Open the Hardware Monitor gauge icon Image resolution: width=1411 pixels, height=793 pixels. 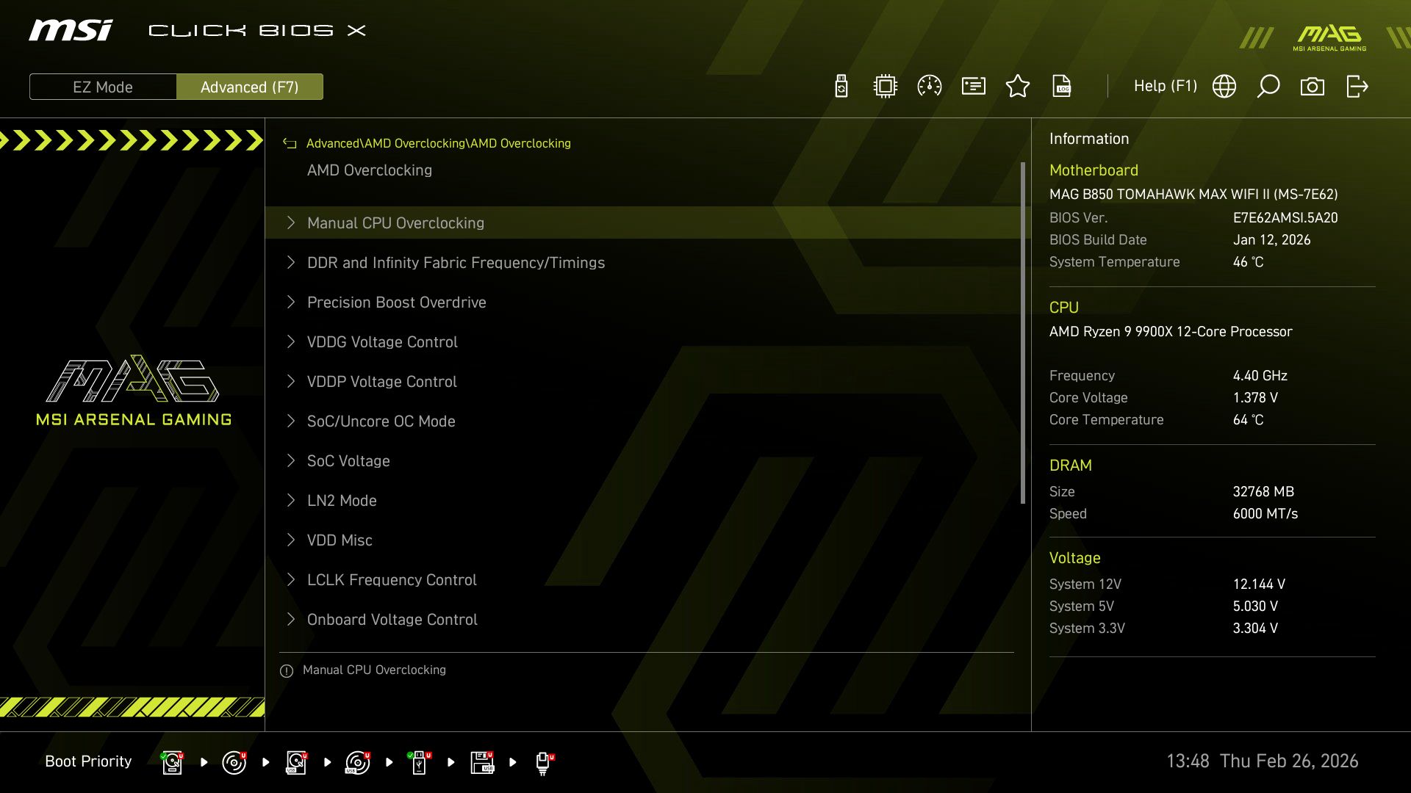pos(929,86)
